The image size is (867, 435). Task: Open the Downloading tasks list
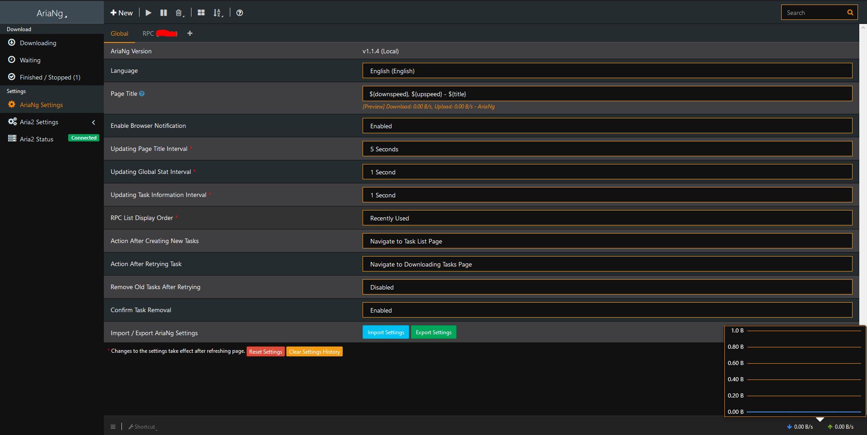[52, 43]
